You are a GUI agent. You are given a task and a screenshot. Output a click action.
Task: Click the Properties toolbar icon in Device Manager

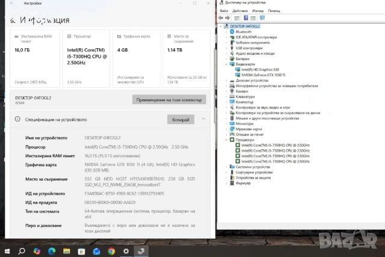[236, 18]
